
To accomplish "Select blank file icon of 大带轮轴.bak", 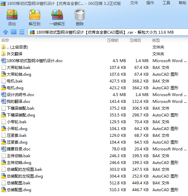I will point(4,68).
